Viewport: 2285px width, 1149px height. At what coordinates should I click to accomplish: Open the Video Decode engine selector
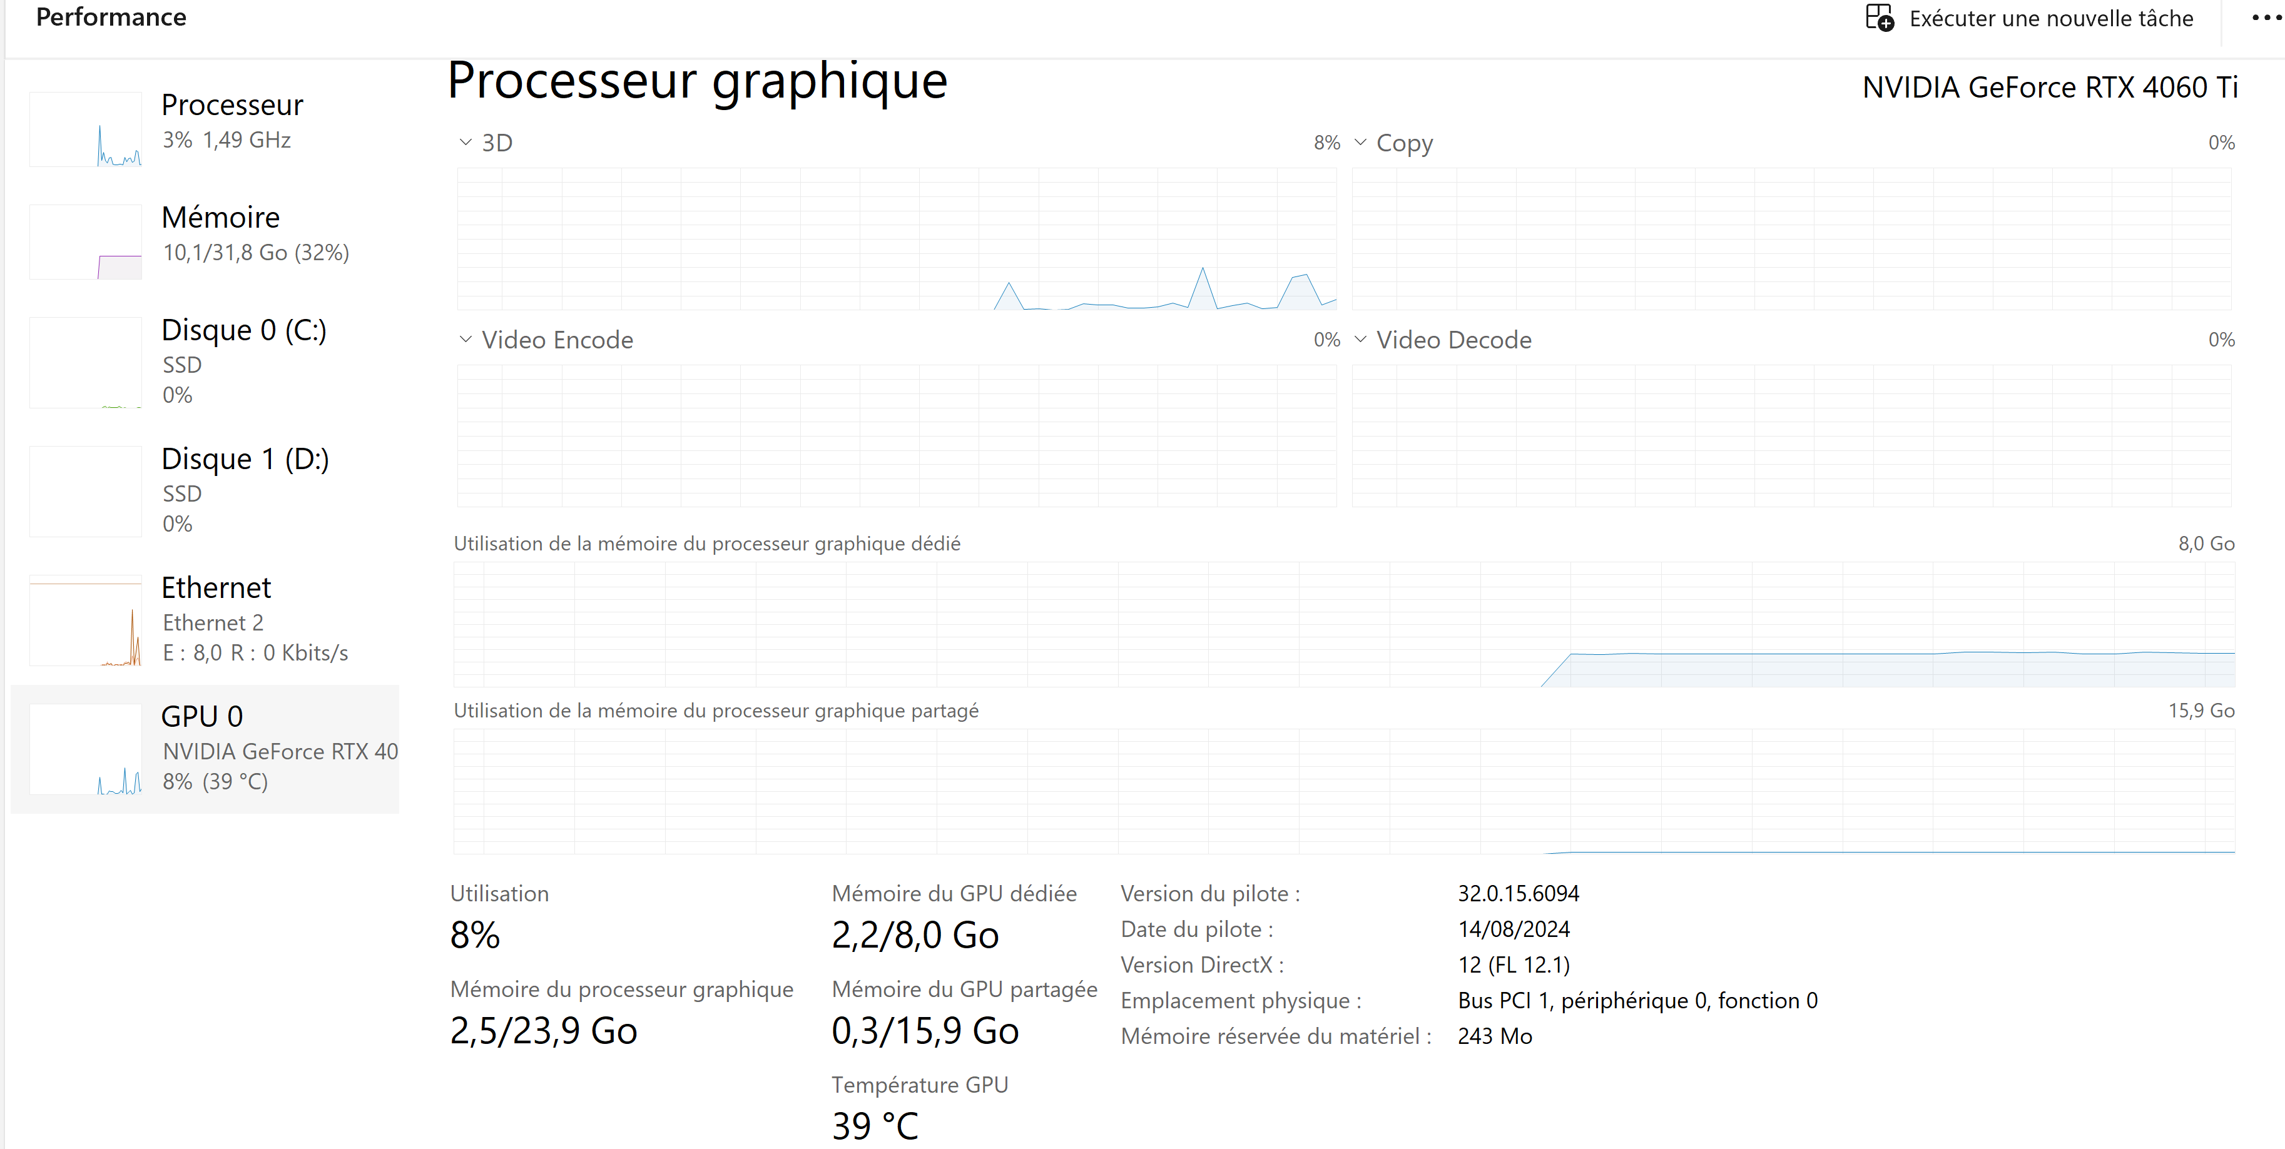click(x=1361, y=340)
